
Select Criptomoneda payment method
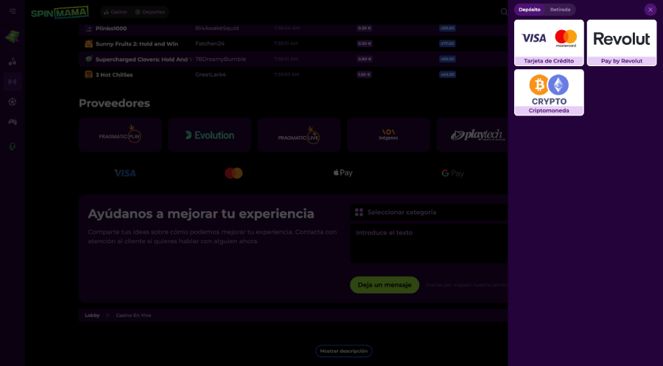tap(549, 93)
